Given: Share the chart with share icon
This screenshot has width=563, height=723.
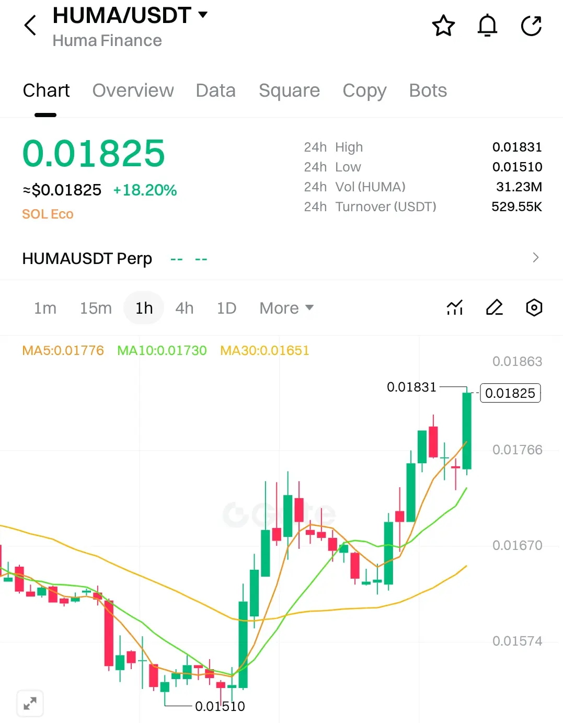Looking at the screenshot, I should pos(531,26).
